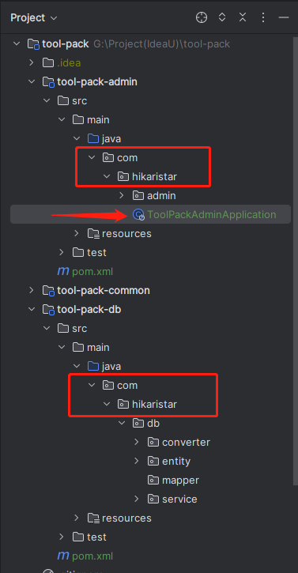Viewport: 298px width, 573px height.
Task: Expand the tool-pack-common module
Action: pyautogui.click(x=32, y=291)
